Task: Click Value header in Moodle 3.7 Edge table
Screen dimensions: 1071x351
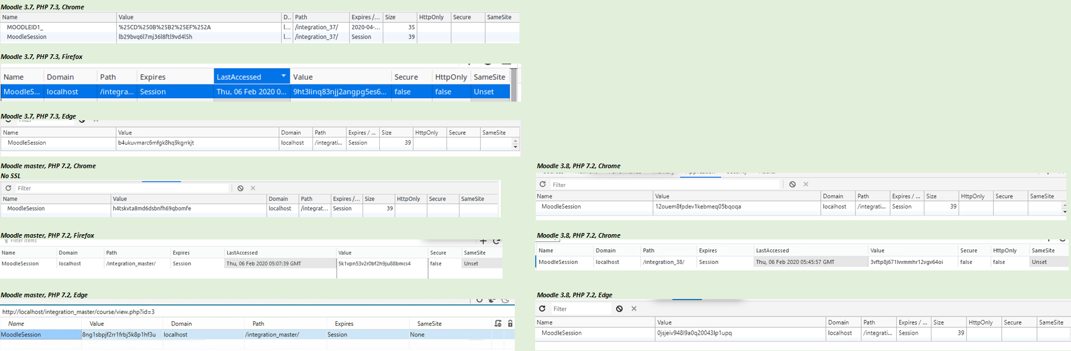Action: (197, 133)
